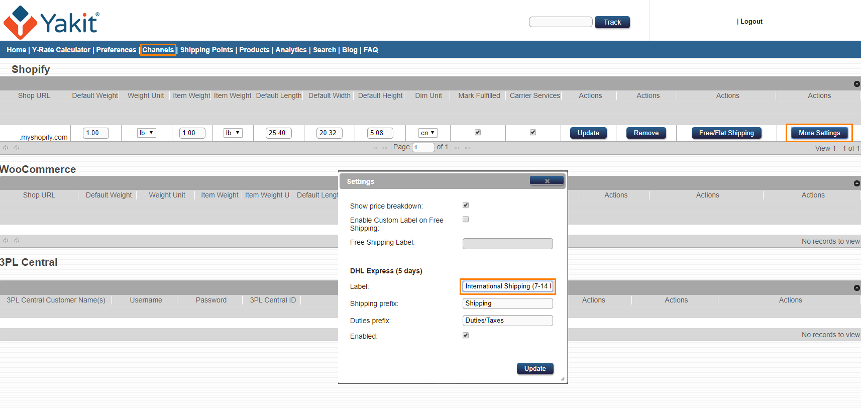The width and height of the screenshot is (861, 408).
Task: Click the .myshopify.com shop URL cell
Action: click(x=35, y=134)
